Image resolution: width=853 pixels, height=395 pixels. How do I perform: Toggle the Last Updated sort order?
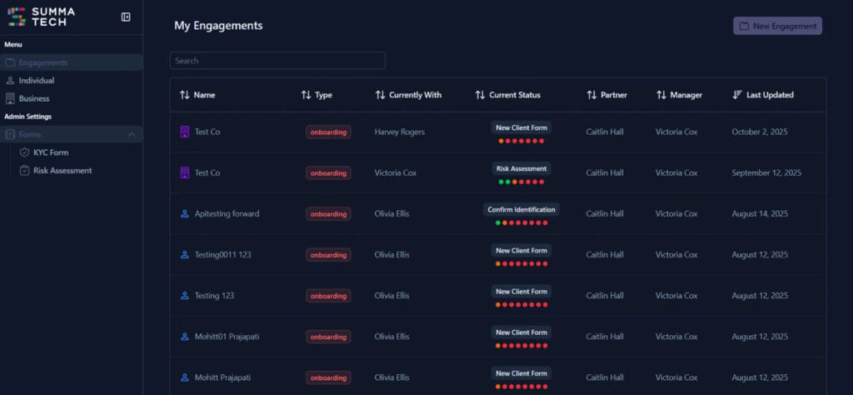(x=763, y=95)
